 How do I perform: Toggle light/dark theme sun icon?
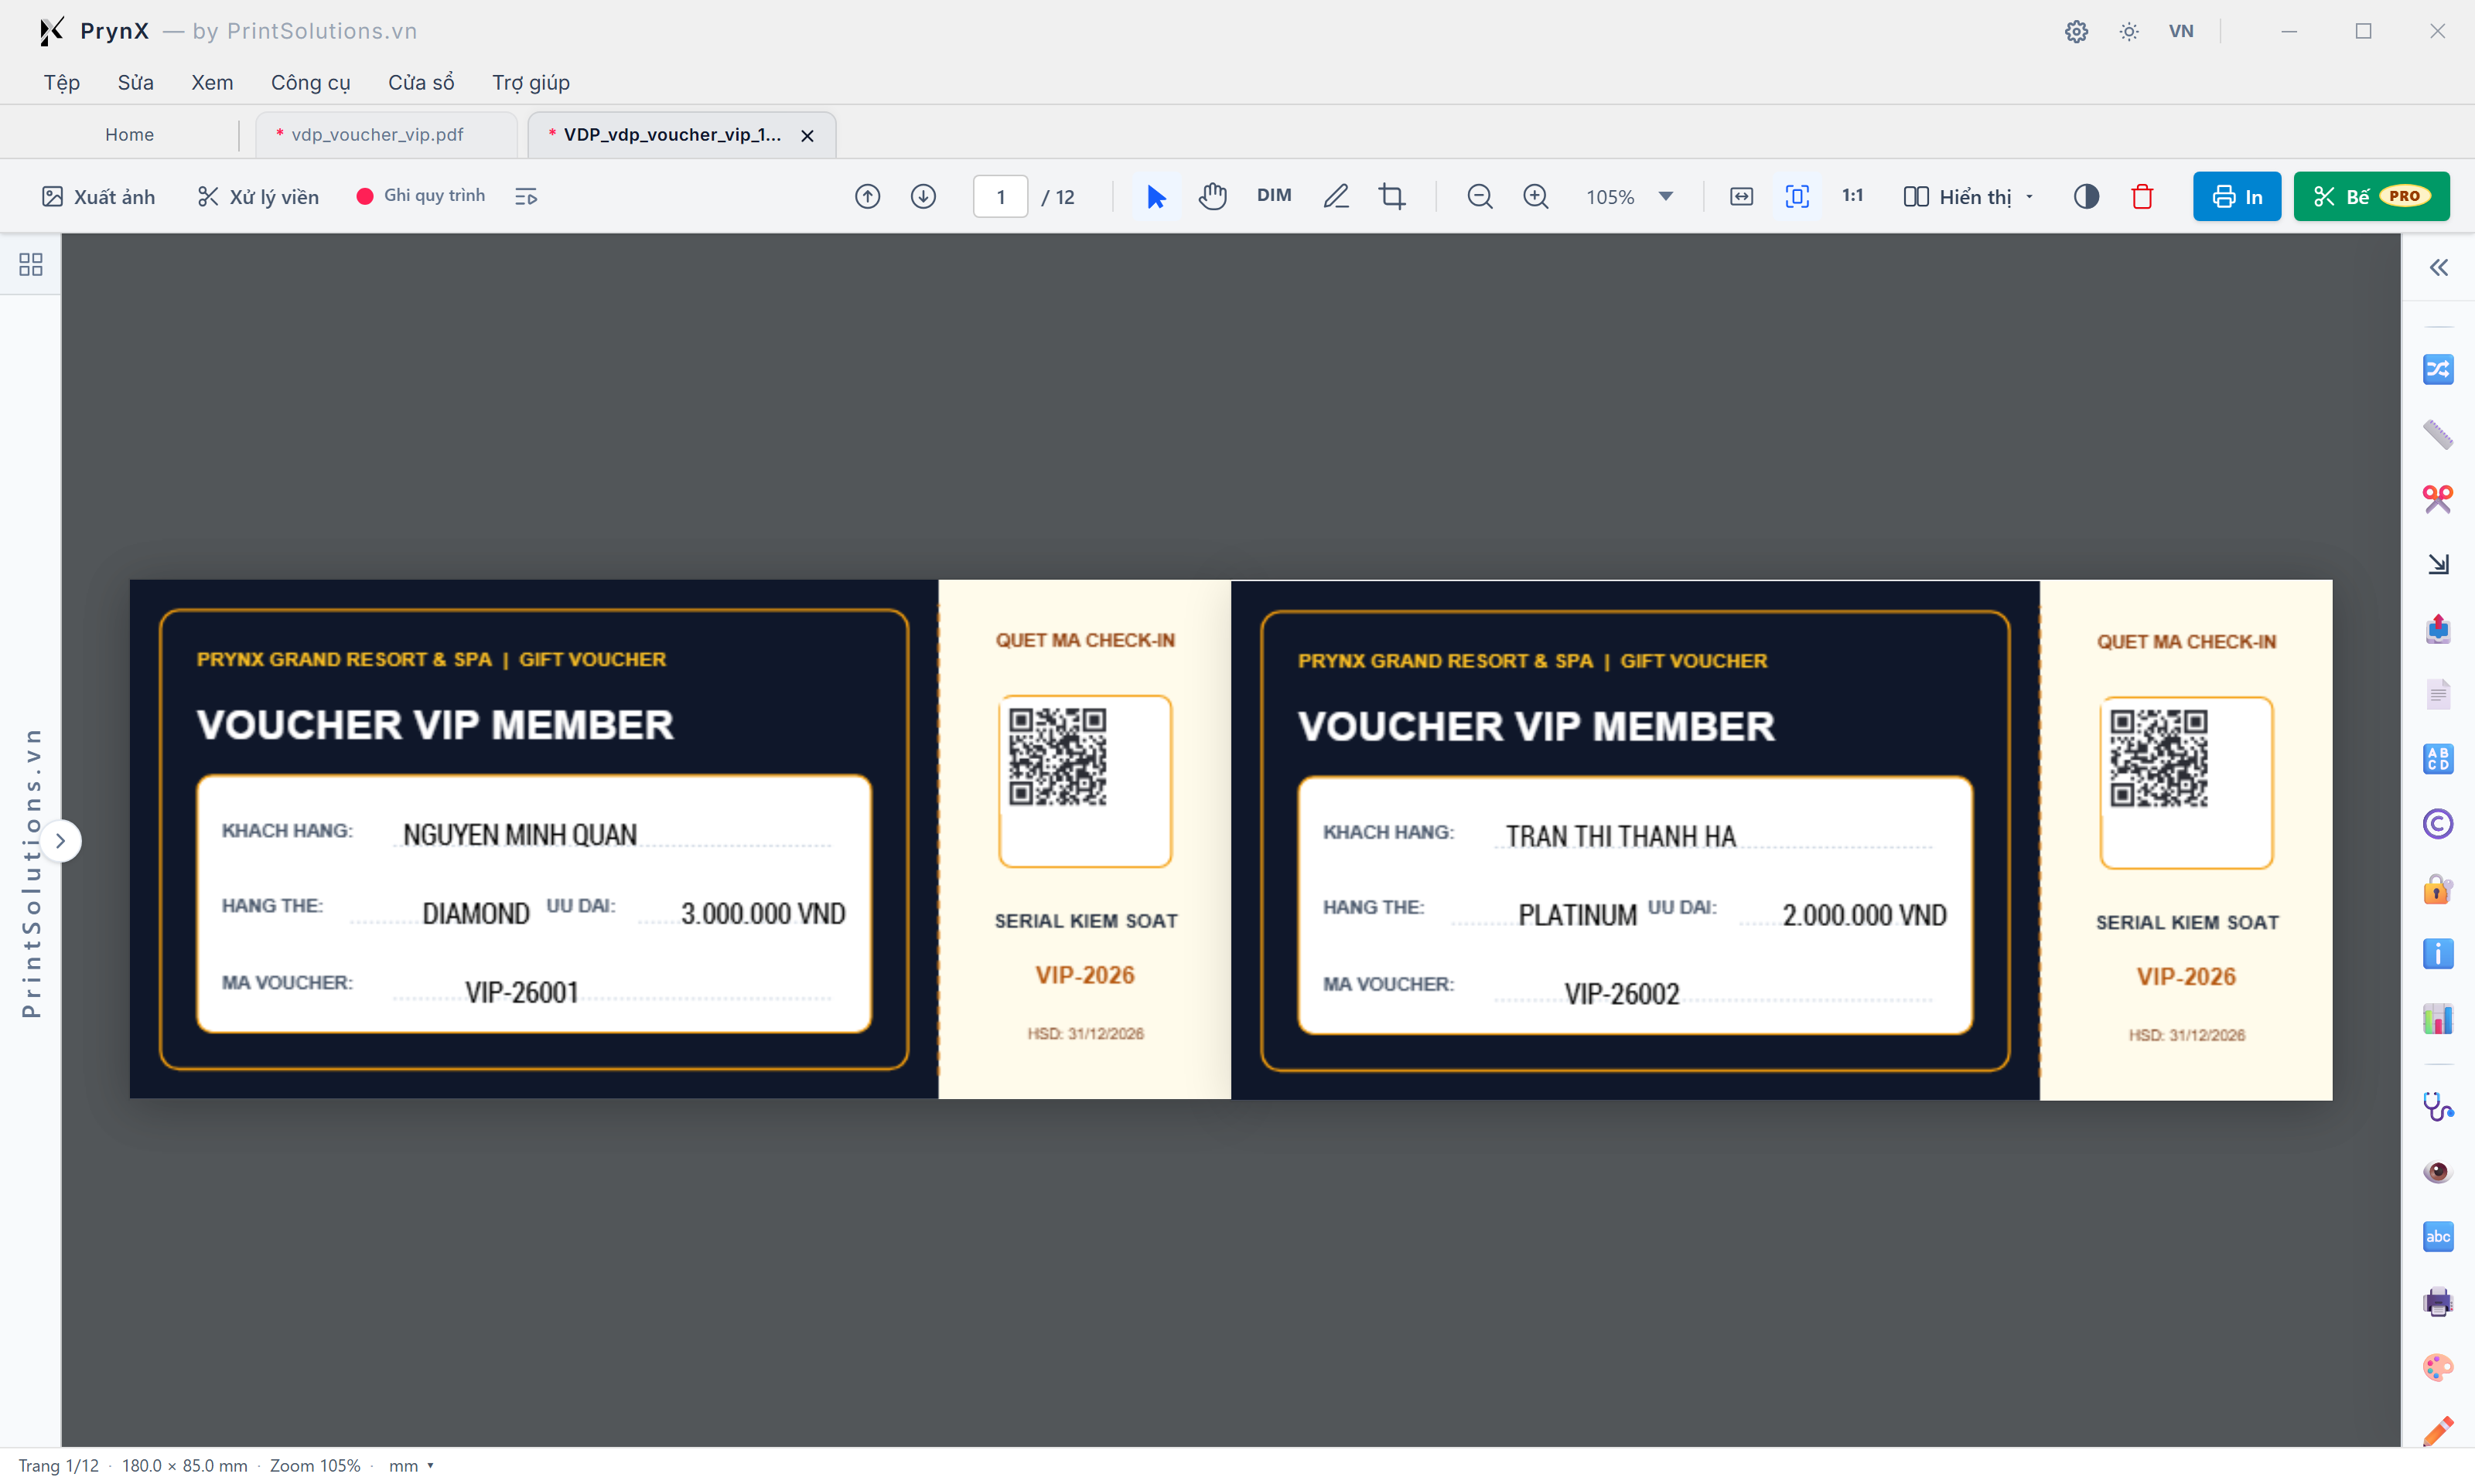[2128, 31]
